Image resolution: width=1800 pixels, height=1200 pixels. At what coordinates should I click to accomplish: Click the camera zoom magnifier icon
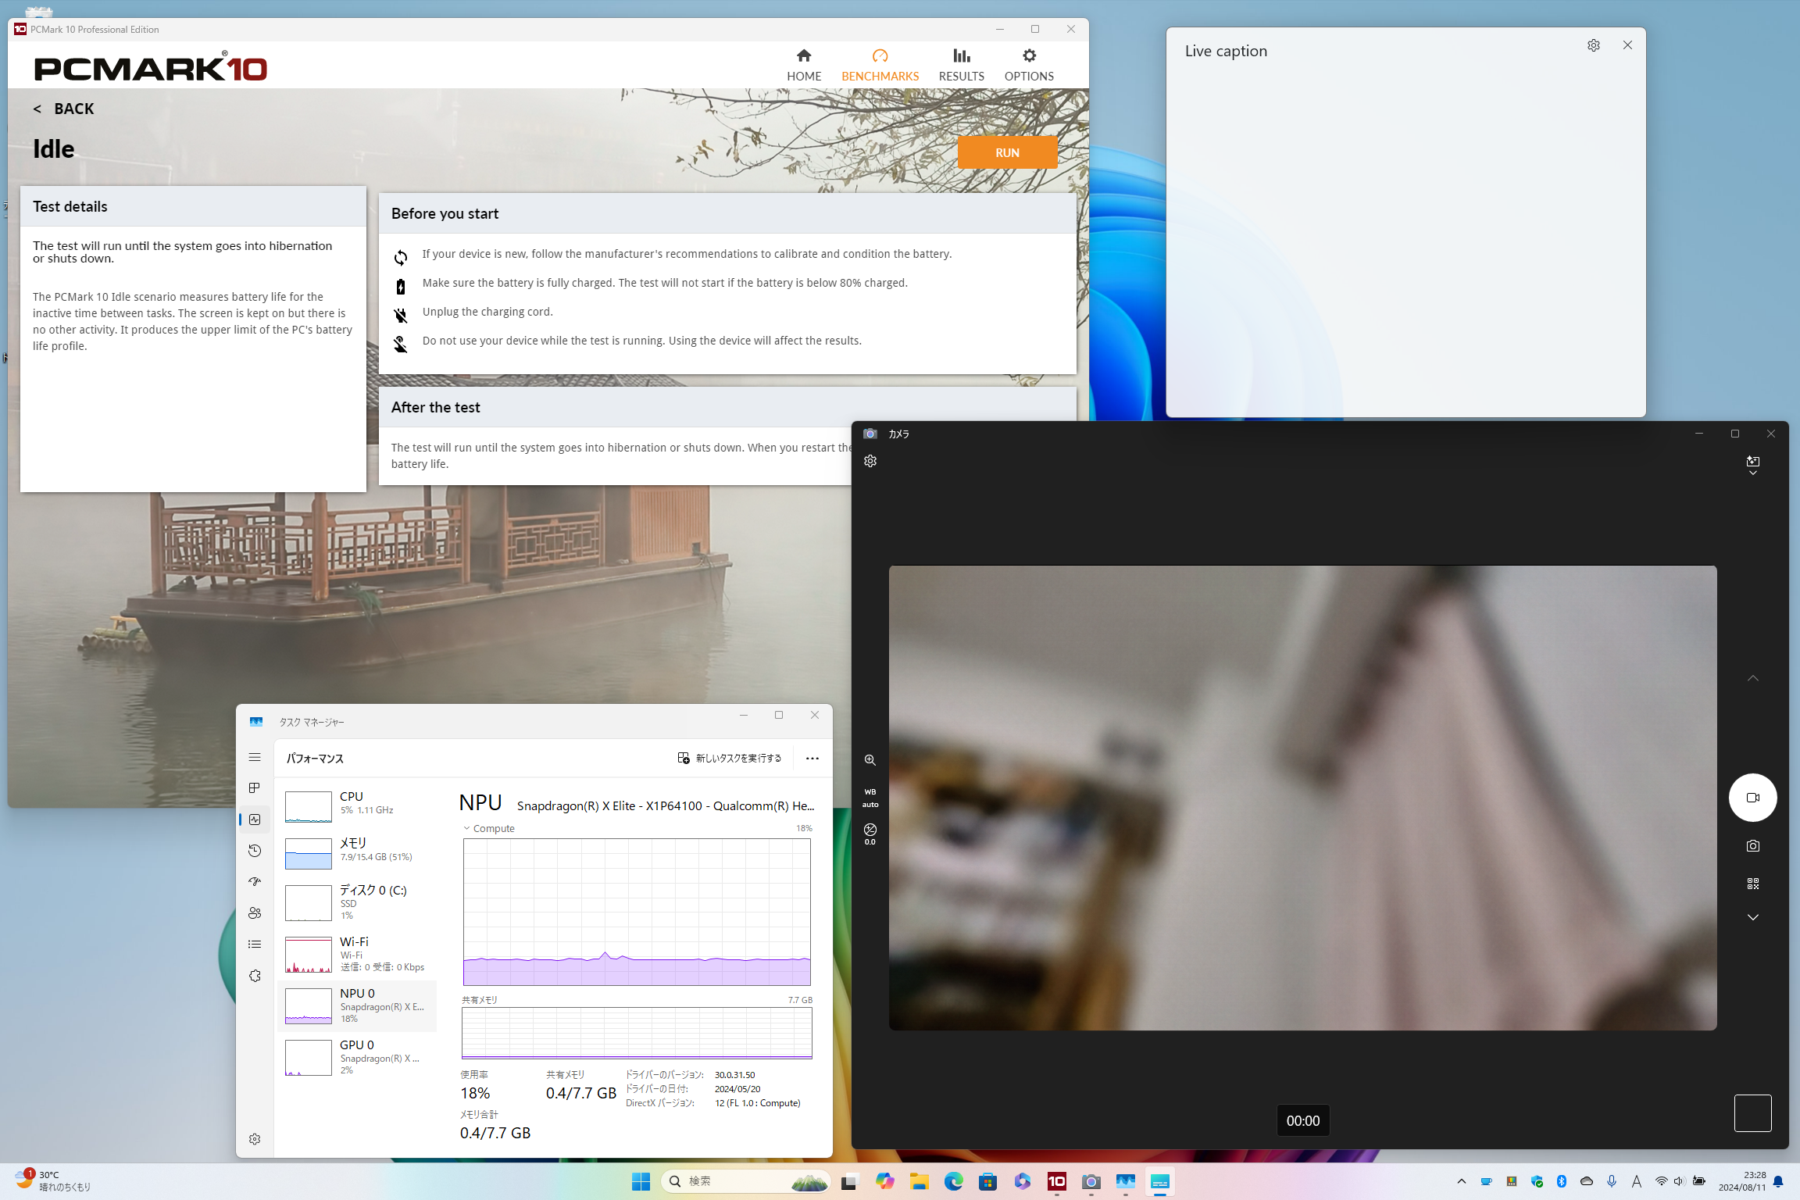coord(870,760)
